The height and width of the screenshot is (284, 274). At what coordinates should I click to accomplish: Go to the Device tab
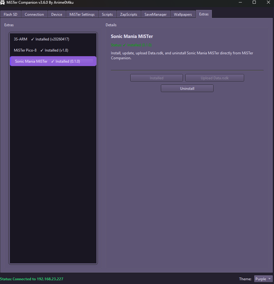click(57, 14)
